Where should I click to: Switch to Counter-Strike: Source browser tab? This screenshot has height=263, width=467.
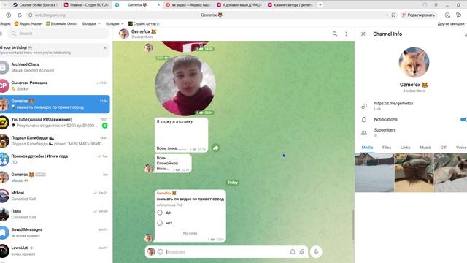tap(36, 5)
